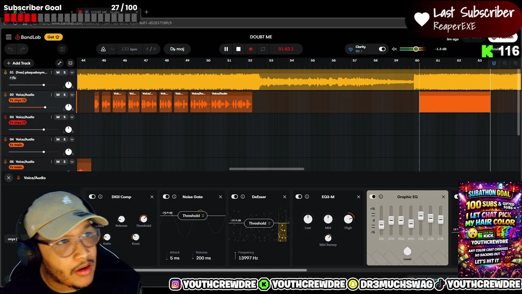Toggle the magnet snap icon
522x294 pixels.
[x=494, y=63]
